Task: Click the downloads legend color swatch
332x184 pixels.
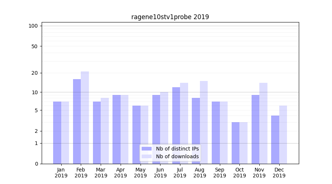Action: 146,156
